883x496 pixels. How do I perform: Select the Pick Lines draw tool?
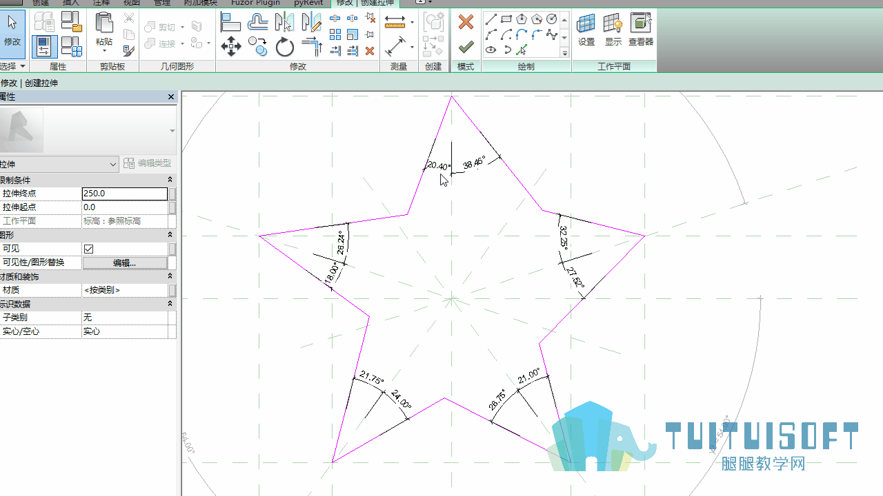[x=522, y=50]
